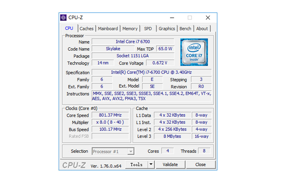Click the Close button at bottom

click(x=201, y=165)
